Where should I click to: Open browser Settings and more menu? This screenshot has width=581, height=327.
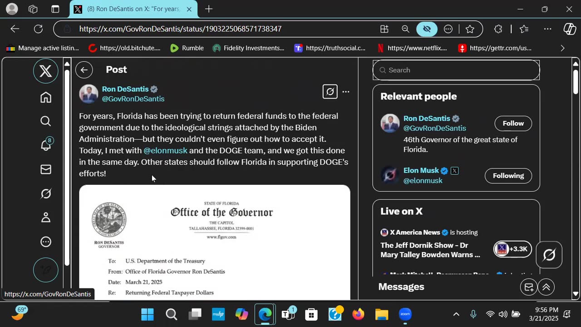[548, 29]
